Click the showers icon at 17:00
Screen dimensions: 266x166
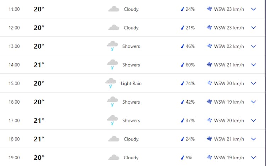[x=112, y=120]
